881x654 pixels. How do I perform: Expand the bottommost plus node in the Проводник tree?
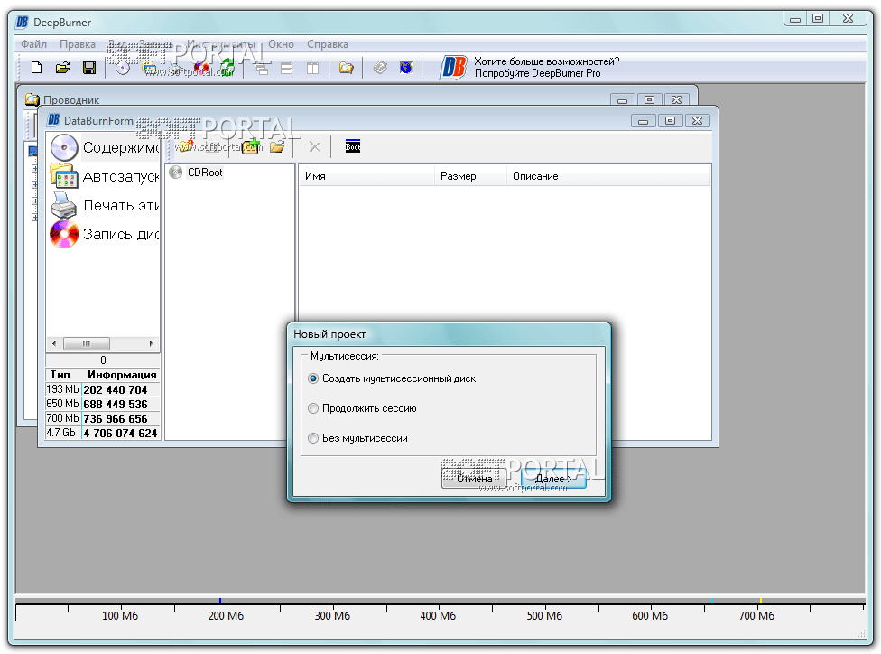click(35, 217)
